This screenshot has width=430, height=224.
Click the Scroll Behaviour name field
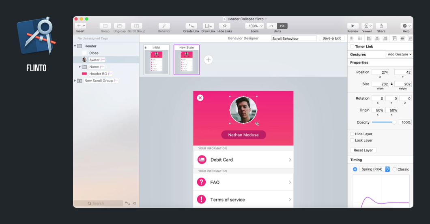point(294,38)
